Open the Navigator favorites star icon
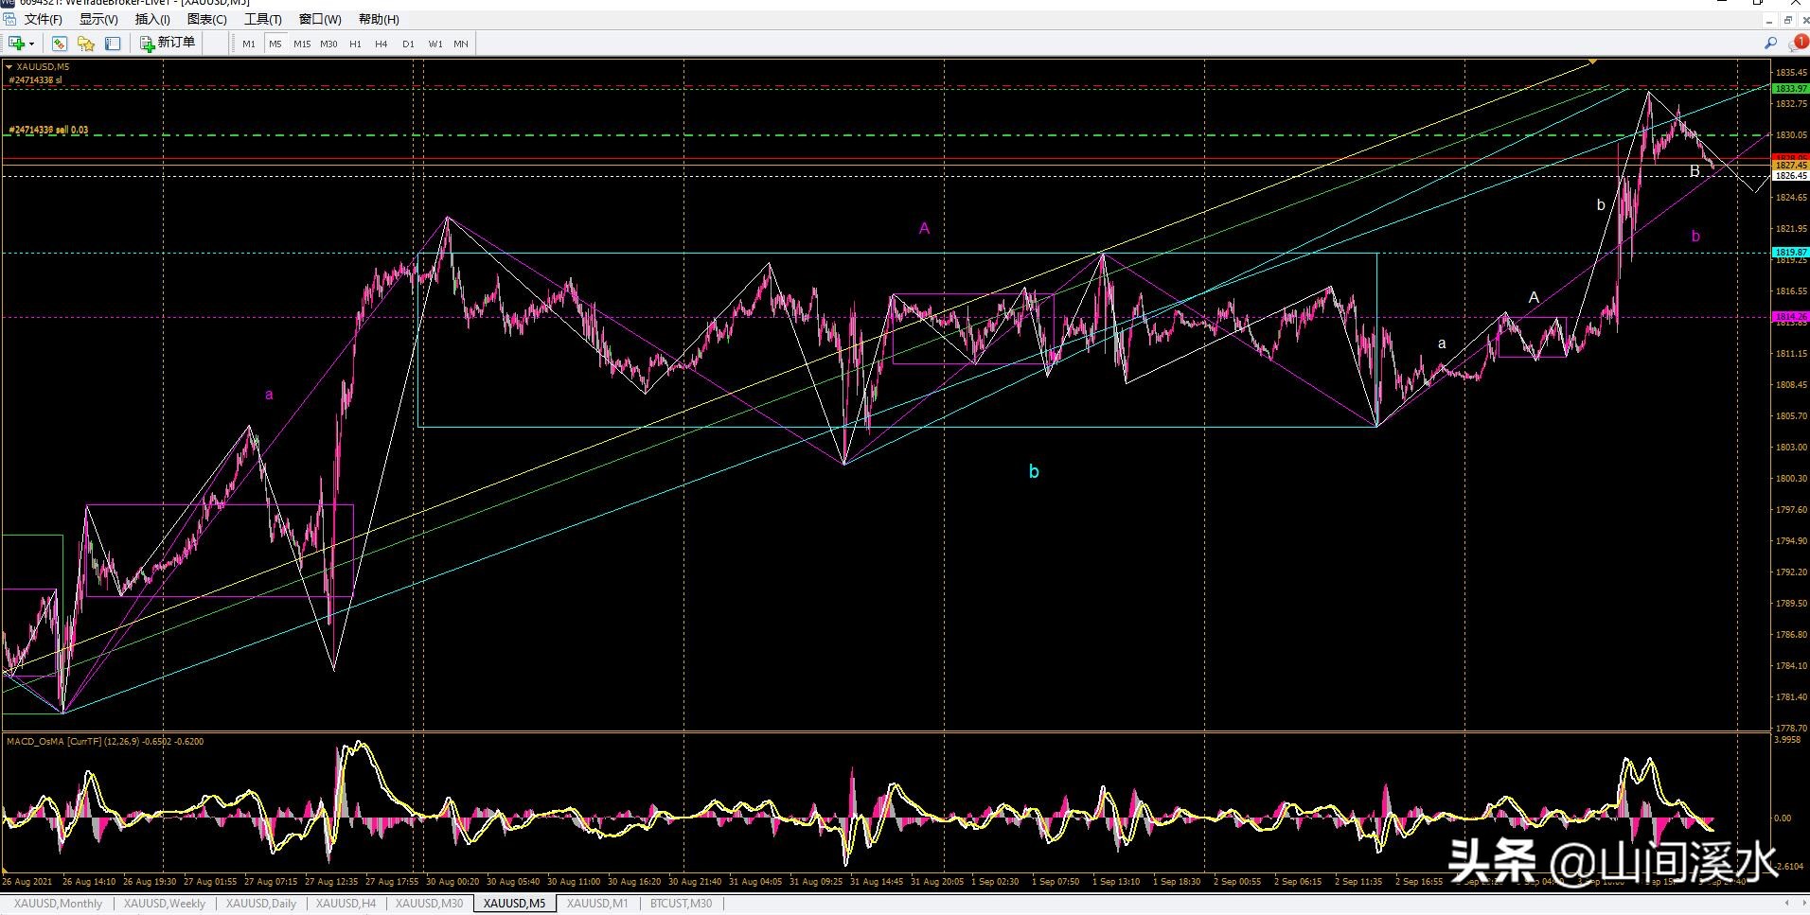 [86, 44]
